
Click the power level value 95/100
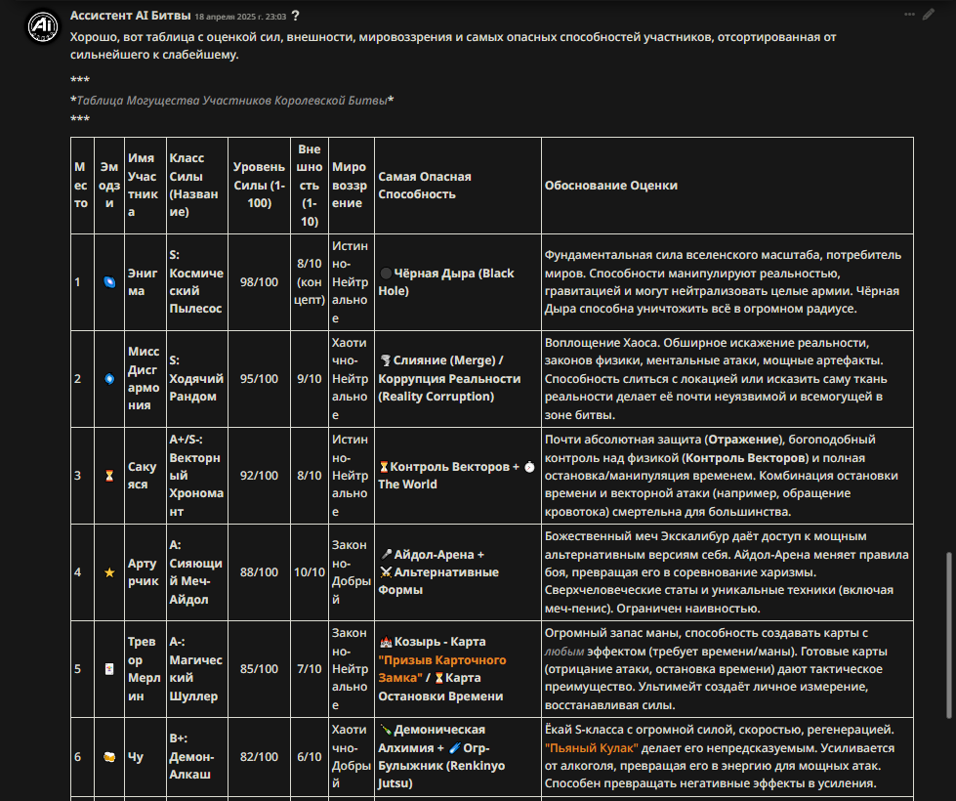[x=259, y=379]
